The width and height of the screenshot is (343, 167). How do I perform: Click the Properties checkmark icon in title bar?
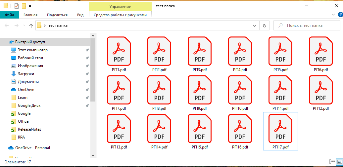(17, 6)
